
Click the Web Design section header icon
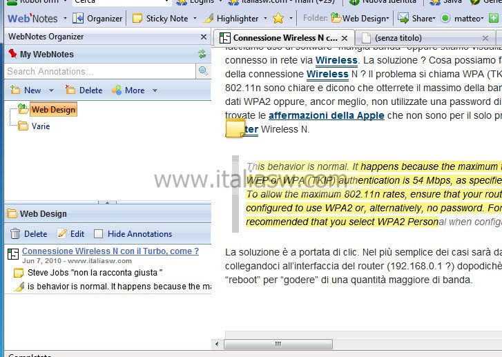pos(12,213)
